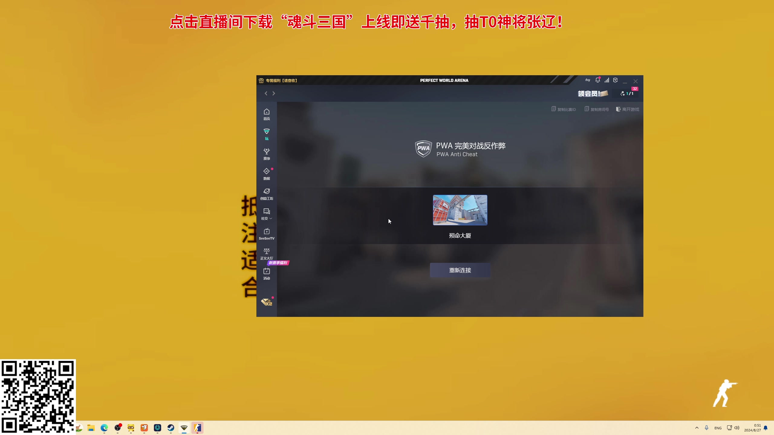The height and width of the screenshot is (435, 774).
Task: Expand the 社交 social menu
Action: 266,214
